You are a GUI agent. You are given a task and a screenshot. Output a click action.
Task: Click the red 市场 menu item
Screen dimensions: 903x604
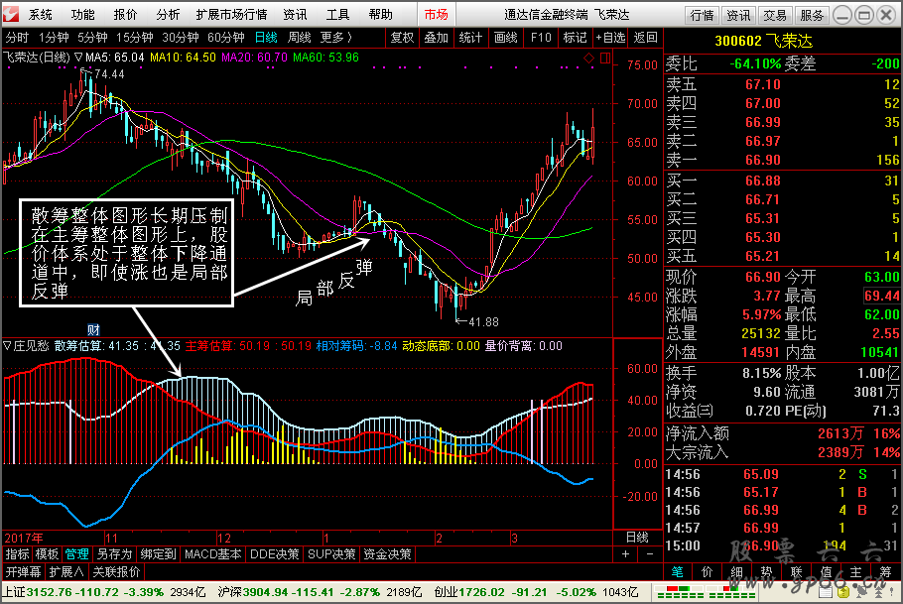pos(436,15)
